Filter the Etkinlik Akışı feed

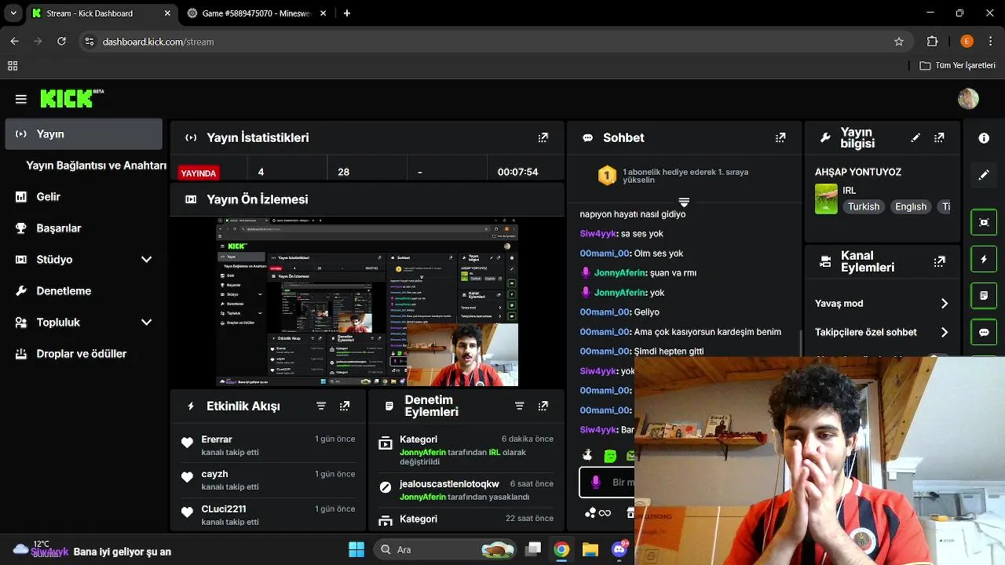point(321,406)
